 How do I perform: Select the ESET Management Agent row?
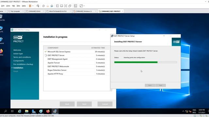click(x=77, y=59)
